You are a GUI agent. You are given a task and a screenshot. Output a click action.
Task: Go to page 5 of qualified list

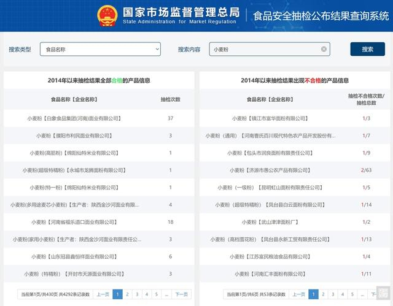coord(157,294)
